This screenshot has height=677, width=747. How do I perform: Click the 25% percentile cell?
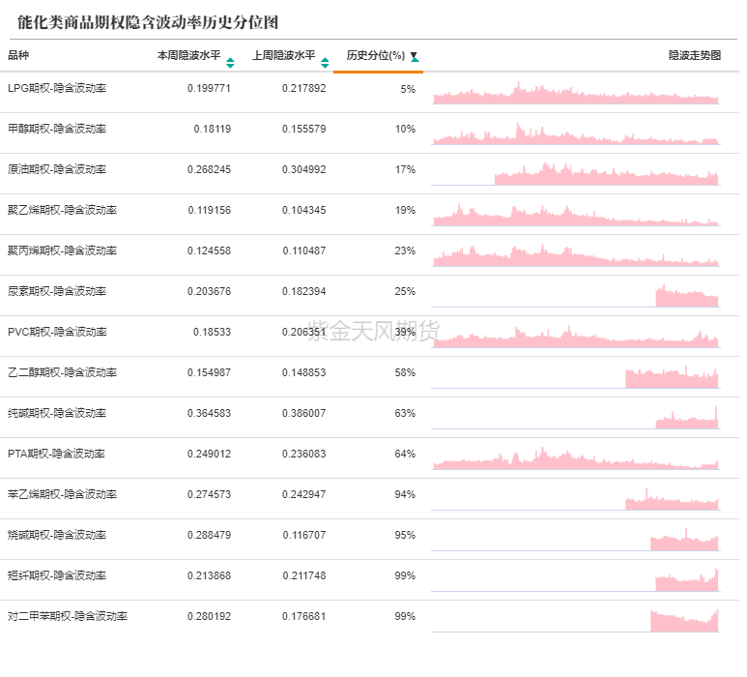406,291
